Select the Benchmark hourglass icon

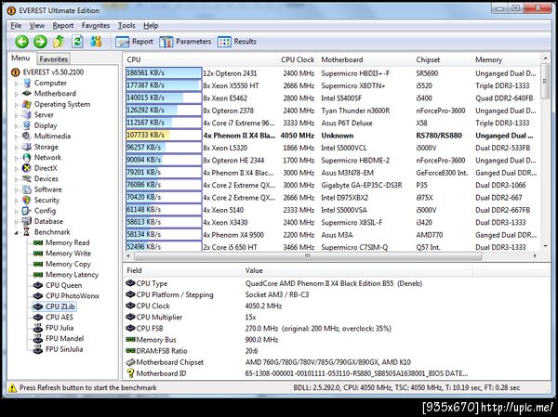(27, 232)
